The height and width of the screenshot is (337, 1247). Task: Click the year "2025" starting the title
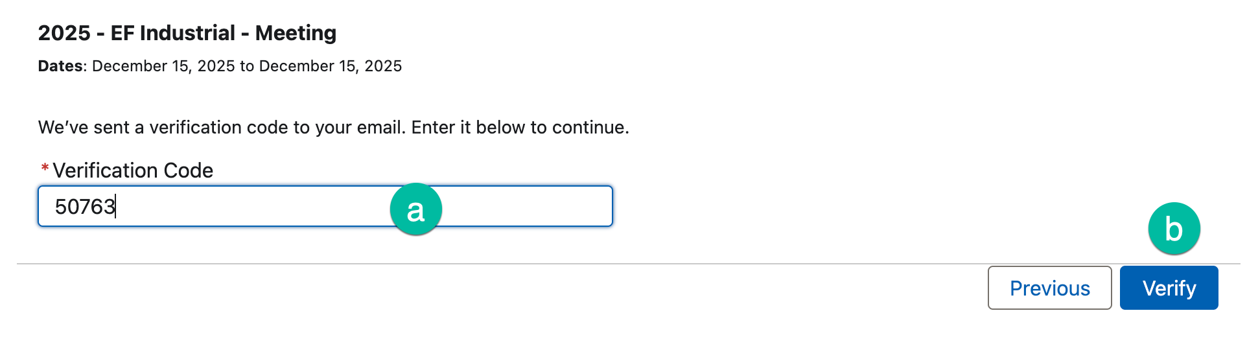[x=64, y=33]
